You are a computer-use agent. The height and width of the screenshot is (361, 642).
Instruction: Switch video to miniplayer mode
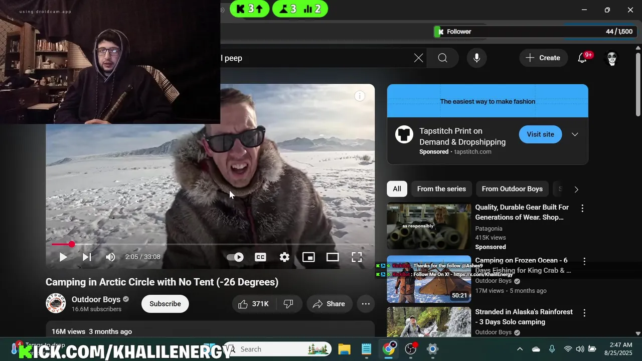308,257
